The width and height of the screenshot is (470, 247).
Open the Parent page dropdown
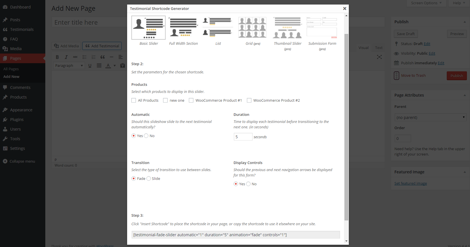(x=430, y=117)
